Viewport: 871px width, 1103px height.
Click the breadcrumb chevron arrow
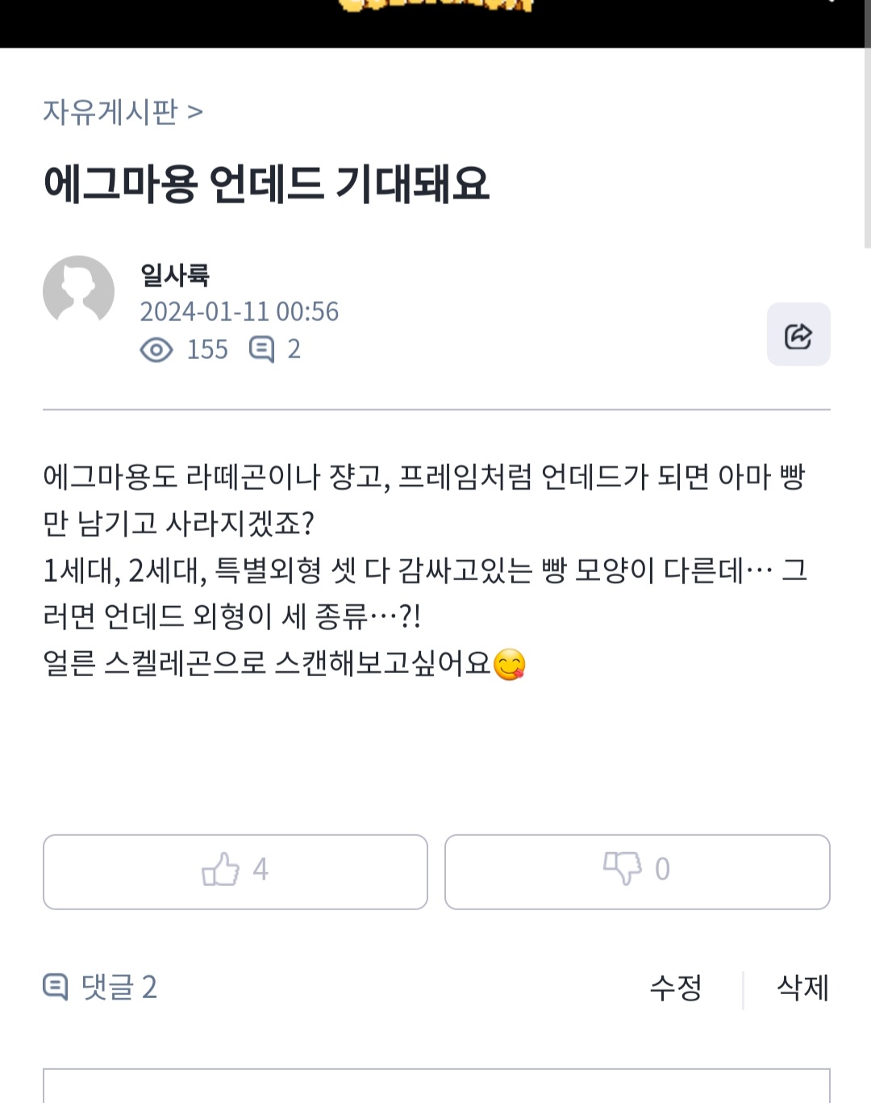click(x=194, y=111)
